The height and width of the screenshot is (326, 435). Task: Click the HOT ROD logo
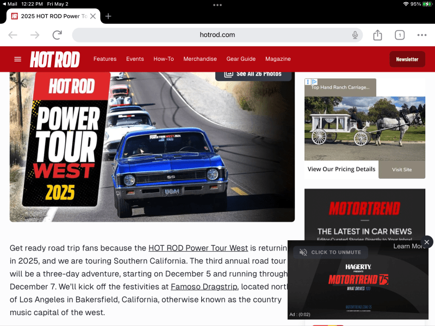55,59
